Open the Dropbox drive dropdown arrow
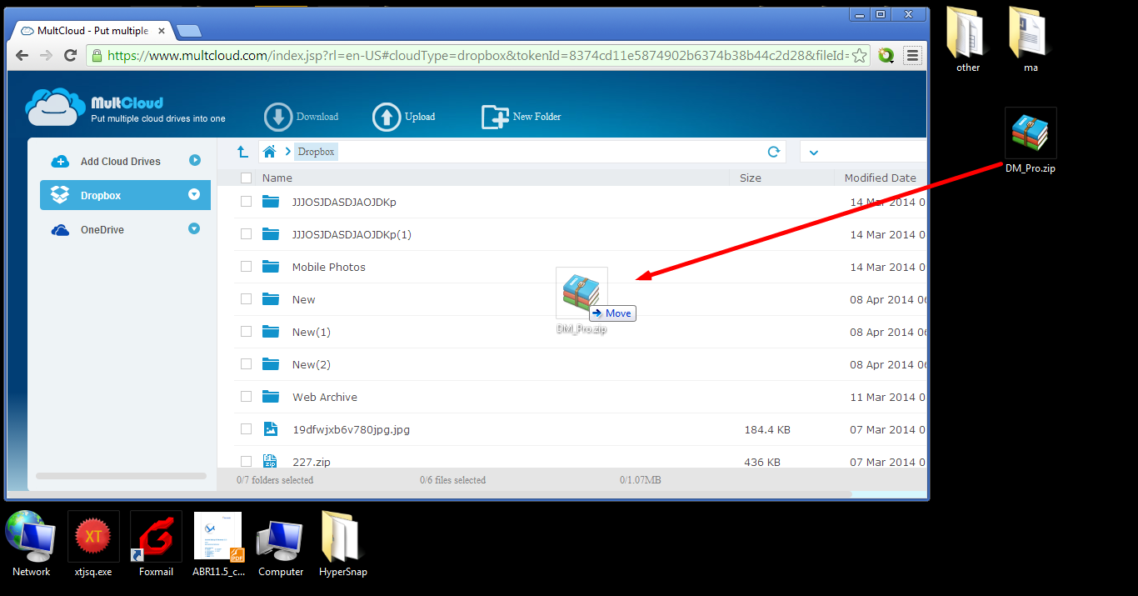This screenshot has height=596, width=1138. (x=194, y=194)
